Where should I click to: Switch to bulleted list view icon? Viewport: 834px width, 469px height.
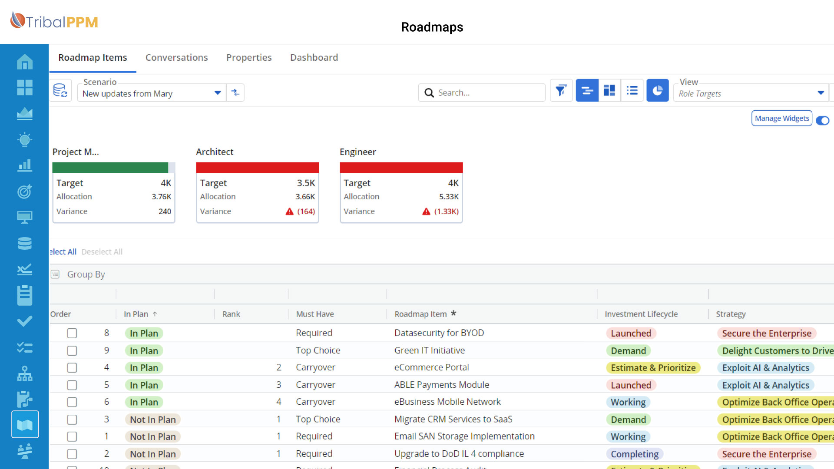point(632,90)
